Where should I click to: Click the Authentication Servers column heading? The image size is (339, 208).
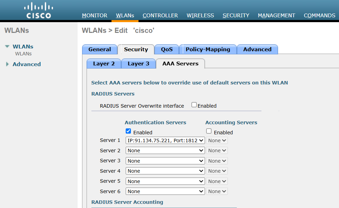pos(155,123)
